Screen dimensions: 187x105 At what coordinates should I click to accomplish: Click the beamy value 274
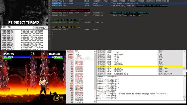pyautogui.click(x=77, y=55)
